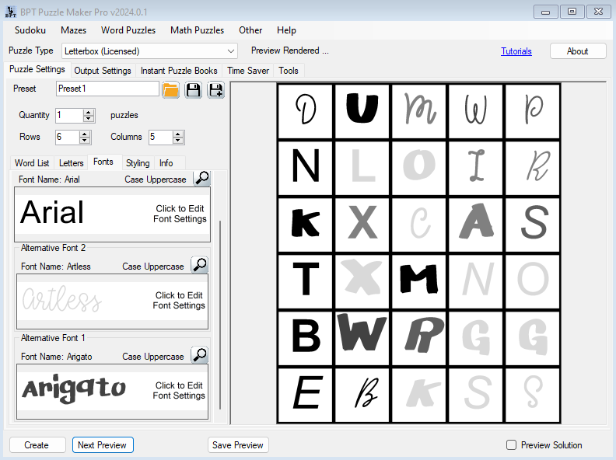The width and height of the screenshot is (616, 460).
Task: Switch to the Styling tab
Action: click(x=138, y=163)
